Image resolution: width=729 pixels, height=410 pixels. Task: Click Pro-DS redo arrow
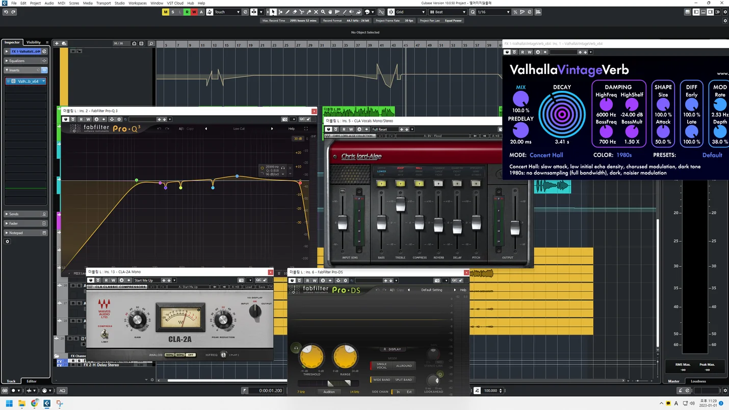(385, 290)
